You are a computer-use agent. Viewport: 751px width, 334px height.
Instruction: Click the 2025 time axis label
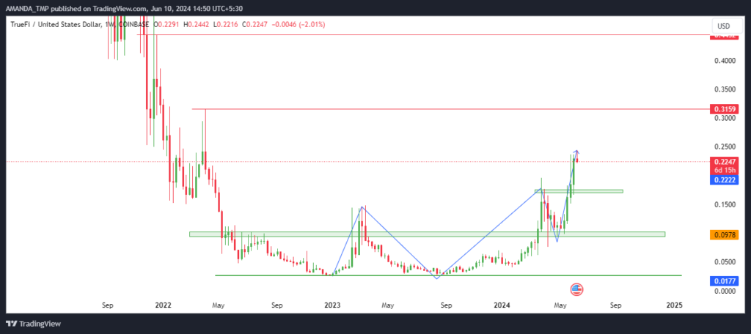[x=675, y=305]
